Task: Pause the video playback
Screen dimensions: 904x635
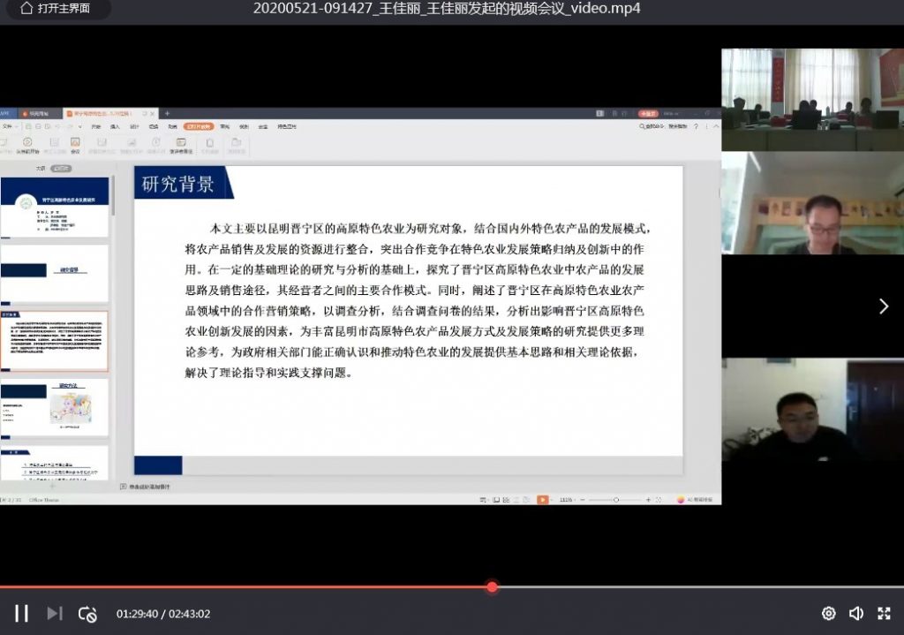Action: tap(21, 613)
